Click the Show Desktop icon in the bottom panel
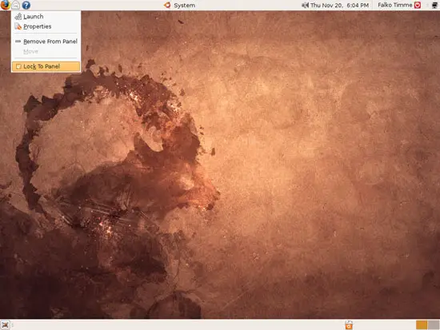The image size is (440, 330). pyautogui.click(x=5, y=325)
